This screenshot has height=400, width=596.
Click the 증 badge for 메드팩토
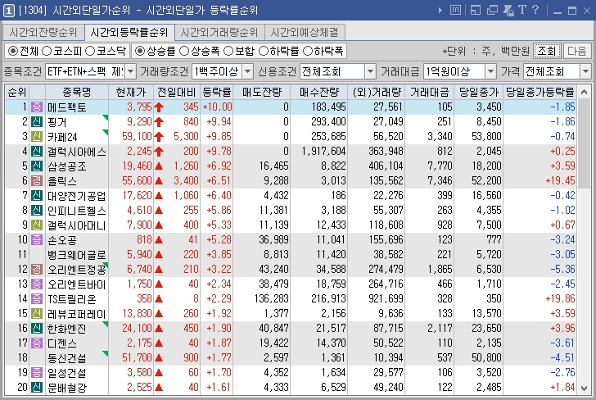(x=37, y=107)
